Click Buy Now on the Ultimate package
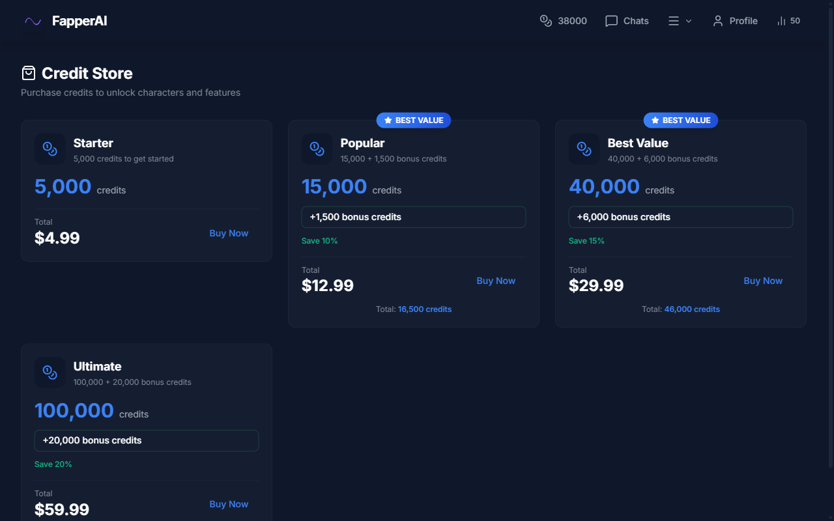Image resolution: width=834 pixels, height=521 pixels. (229, 503)
